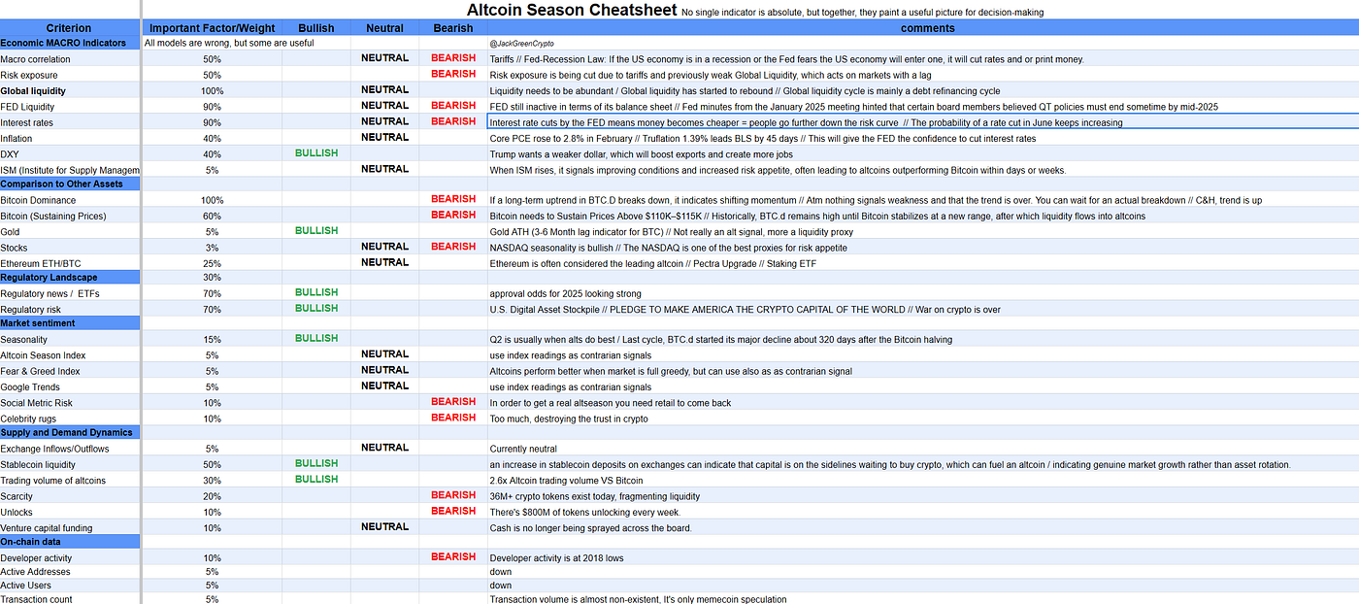This screenshot has height=604, width=1359.
Task: Click the "Trading volume of altcoins" cell
Action: coord(70,481)
